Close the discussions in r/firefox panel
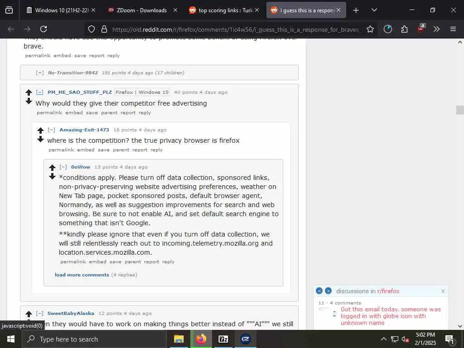 coord(443,291)
